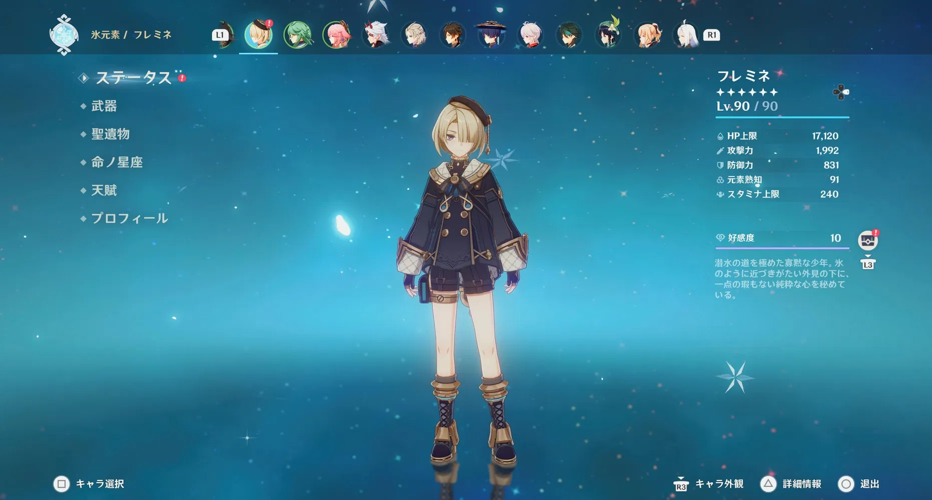Open キャラ外観 character appearance
Image resolution: width=932 pixels, height=500 pixels.
tap(719, 483)
